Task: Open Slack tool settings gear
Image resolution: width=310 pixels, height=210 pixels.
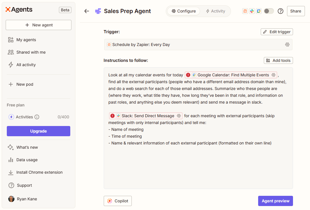Action: coord(179,116)
